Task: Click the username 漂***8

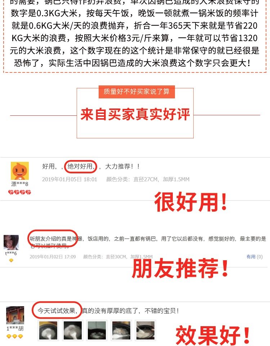Action: click(x=20, y=184)
